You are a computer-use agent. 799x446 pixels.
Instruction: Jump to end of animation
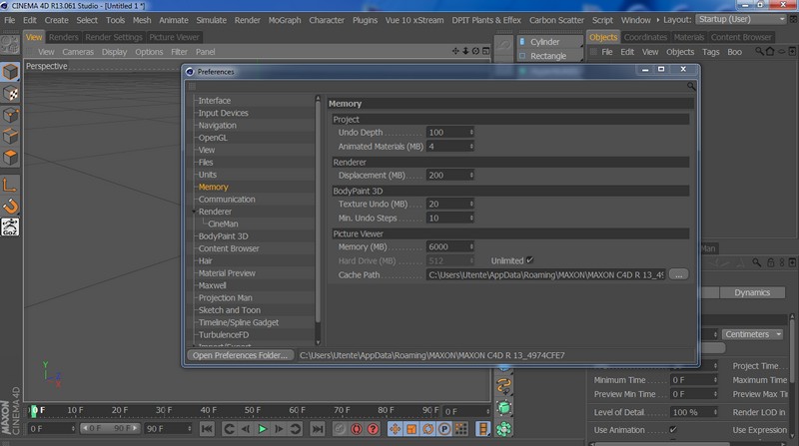click(x=318, y=429)
